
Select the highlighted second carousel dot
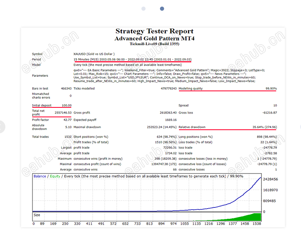pos(162,9)
